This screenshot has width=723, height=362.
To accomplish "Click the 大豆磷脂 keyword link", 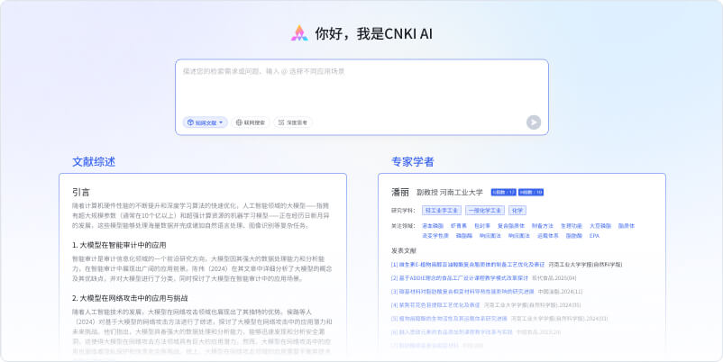I will pos(600,226).
